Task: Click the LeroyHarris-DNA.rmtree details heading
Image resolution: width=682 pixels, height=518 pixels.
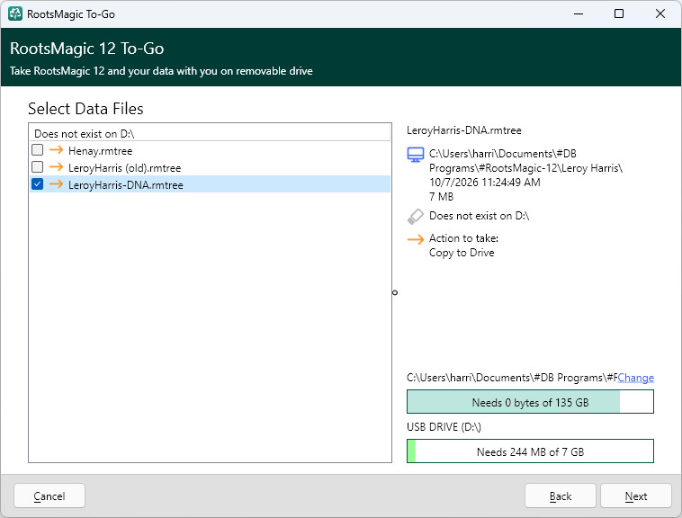Action: pyautogui.click(x=463, y=130)
